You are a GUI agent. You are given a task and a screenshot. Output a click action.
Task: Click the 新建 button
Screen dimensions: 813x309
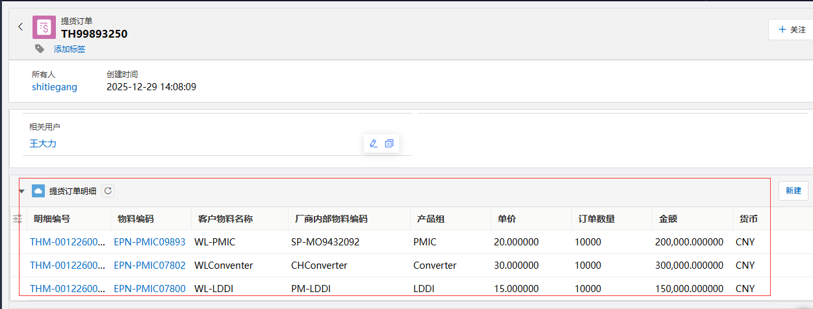pos(793,191)
